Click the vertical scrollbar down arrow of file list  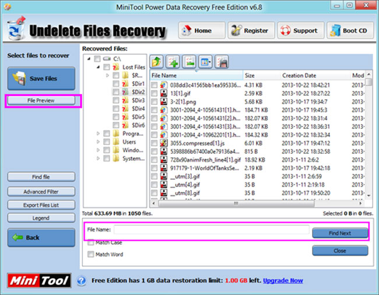(369, 195)
